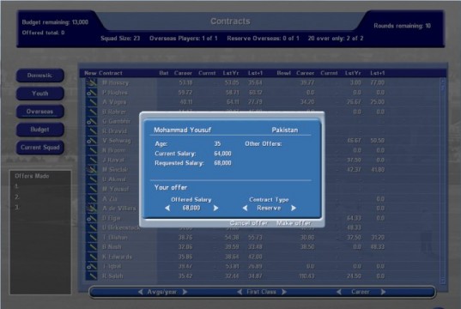Click the icon beside B Nash row
The image size is (461, 309).
tap(92, 247)
